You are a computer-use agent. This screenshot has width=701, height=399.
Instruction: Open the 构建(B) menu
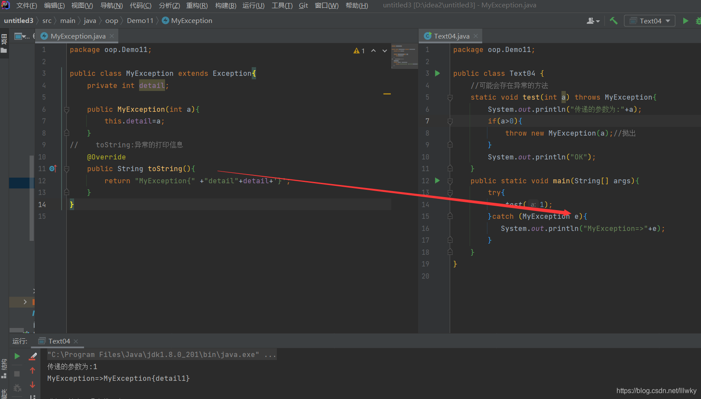[226, 5]
